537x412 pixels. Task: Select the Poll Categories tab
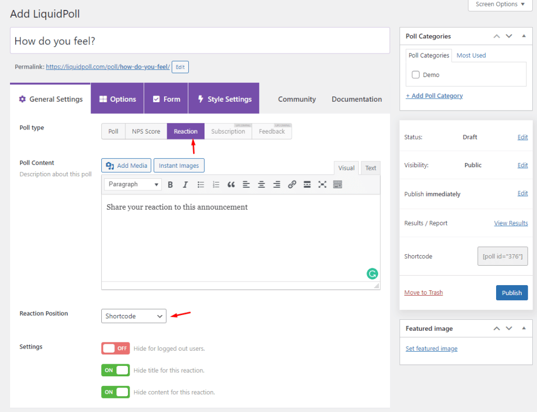(429, 56)
